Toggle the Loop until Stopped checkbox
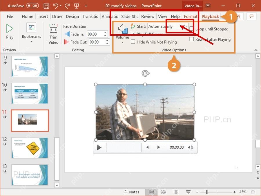Image resolution: width=261 pixels, height=196 pixels. click(191, 29)
